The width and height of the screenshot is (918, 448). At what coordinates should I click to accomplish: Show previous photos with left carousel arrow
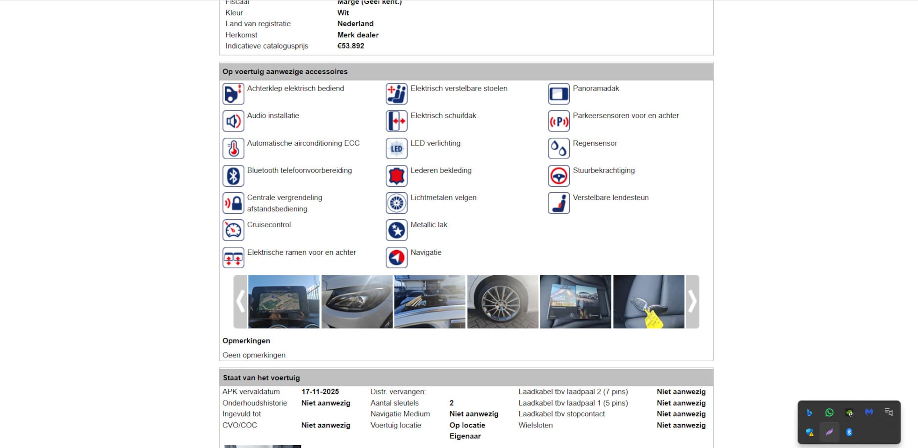(x=240, y=302)
